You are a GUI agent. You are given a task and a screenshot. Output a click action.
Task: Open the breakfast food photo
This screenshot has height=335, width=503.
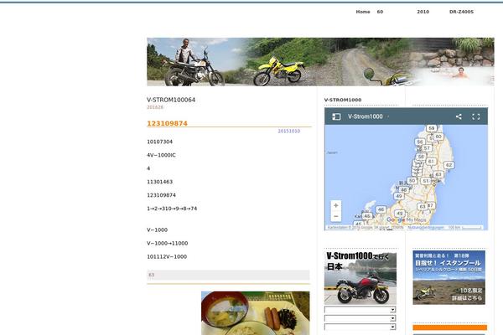256,313
